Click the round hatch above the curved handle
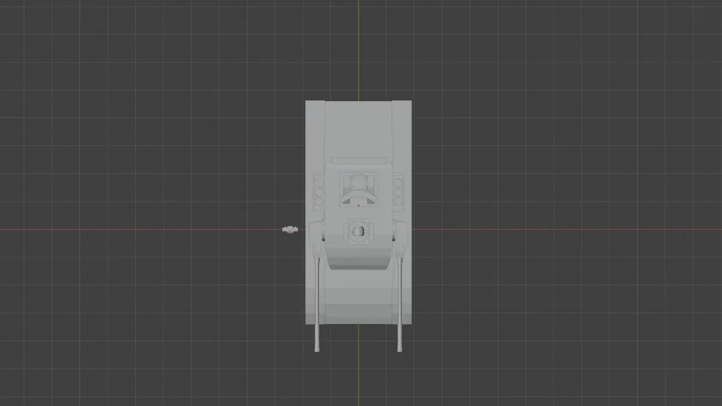This screenshot has width=722, height=406. [x=358, y=182]
